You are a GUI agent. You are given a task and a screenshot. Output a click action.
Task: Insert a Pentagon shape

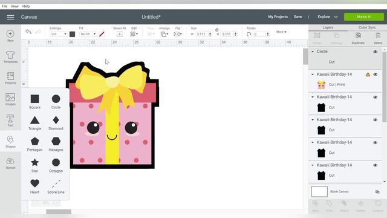coord(35,144)
